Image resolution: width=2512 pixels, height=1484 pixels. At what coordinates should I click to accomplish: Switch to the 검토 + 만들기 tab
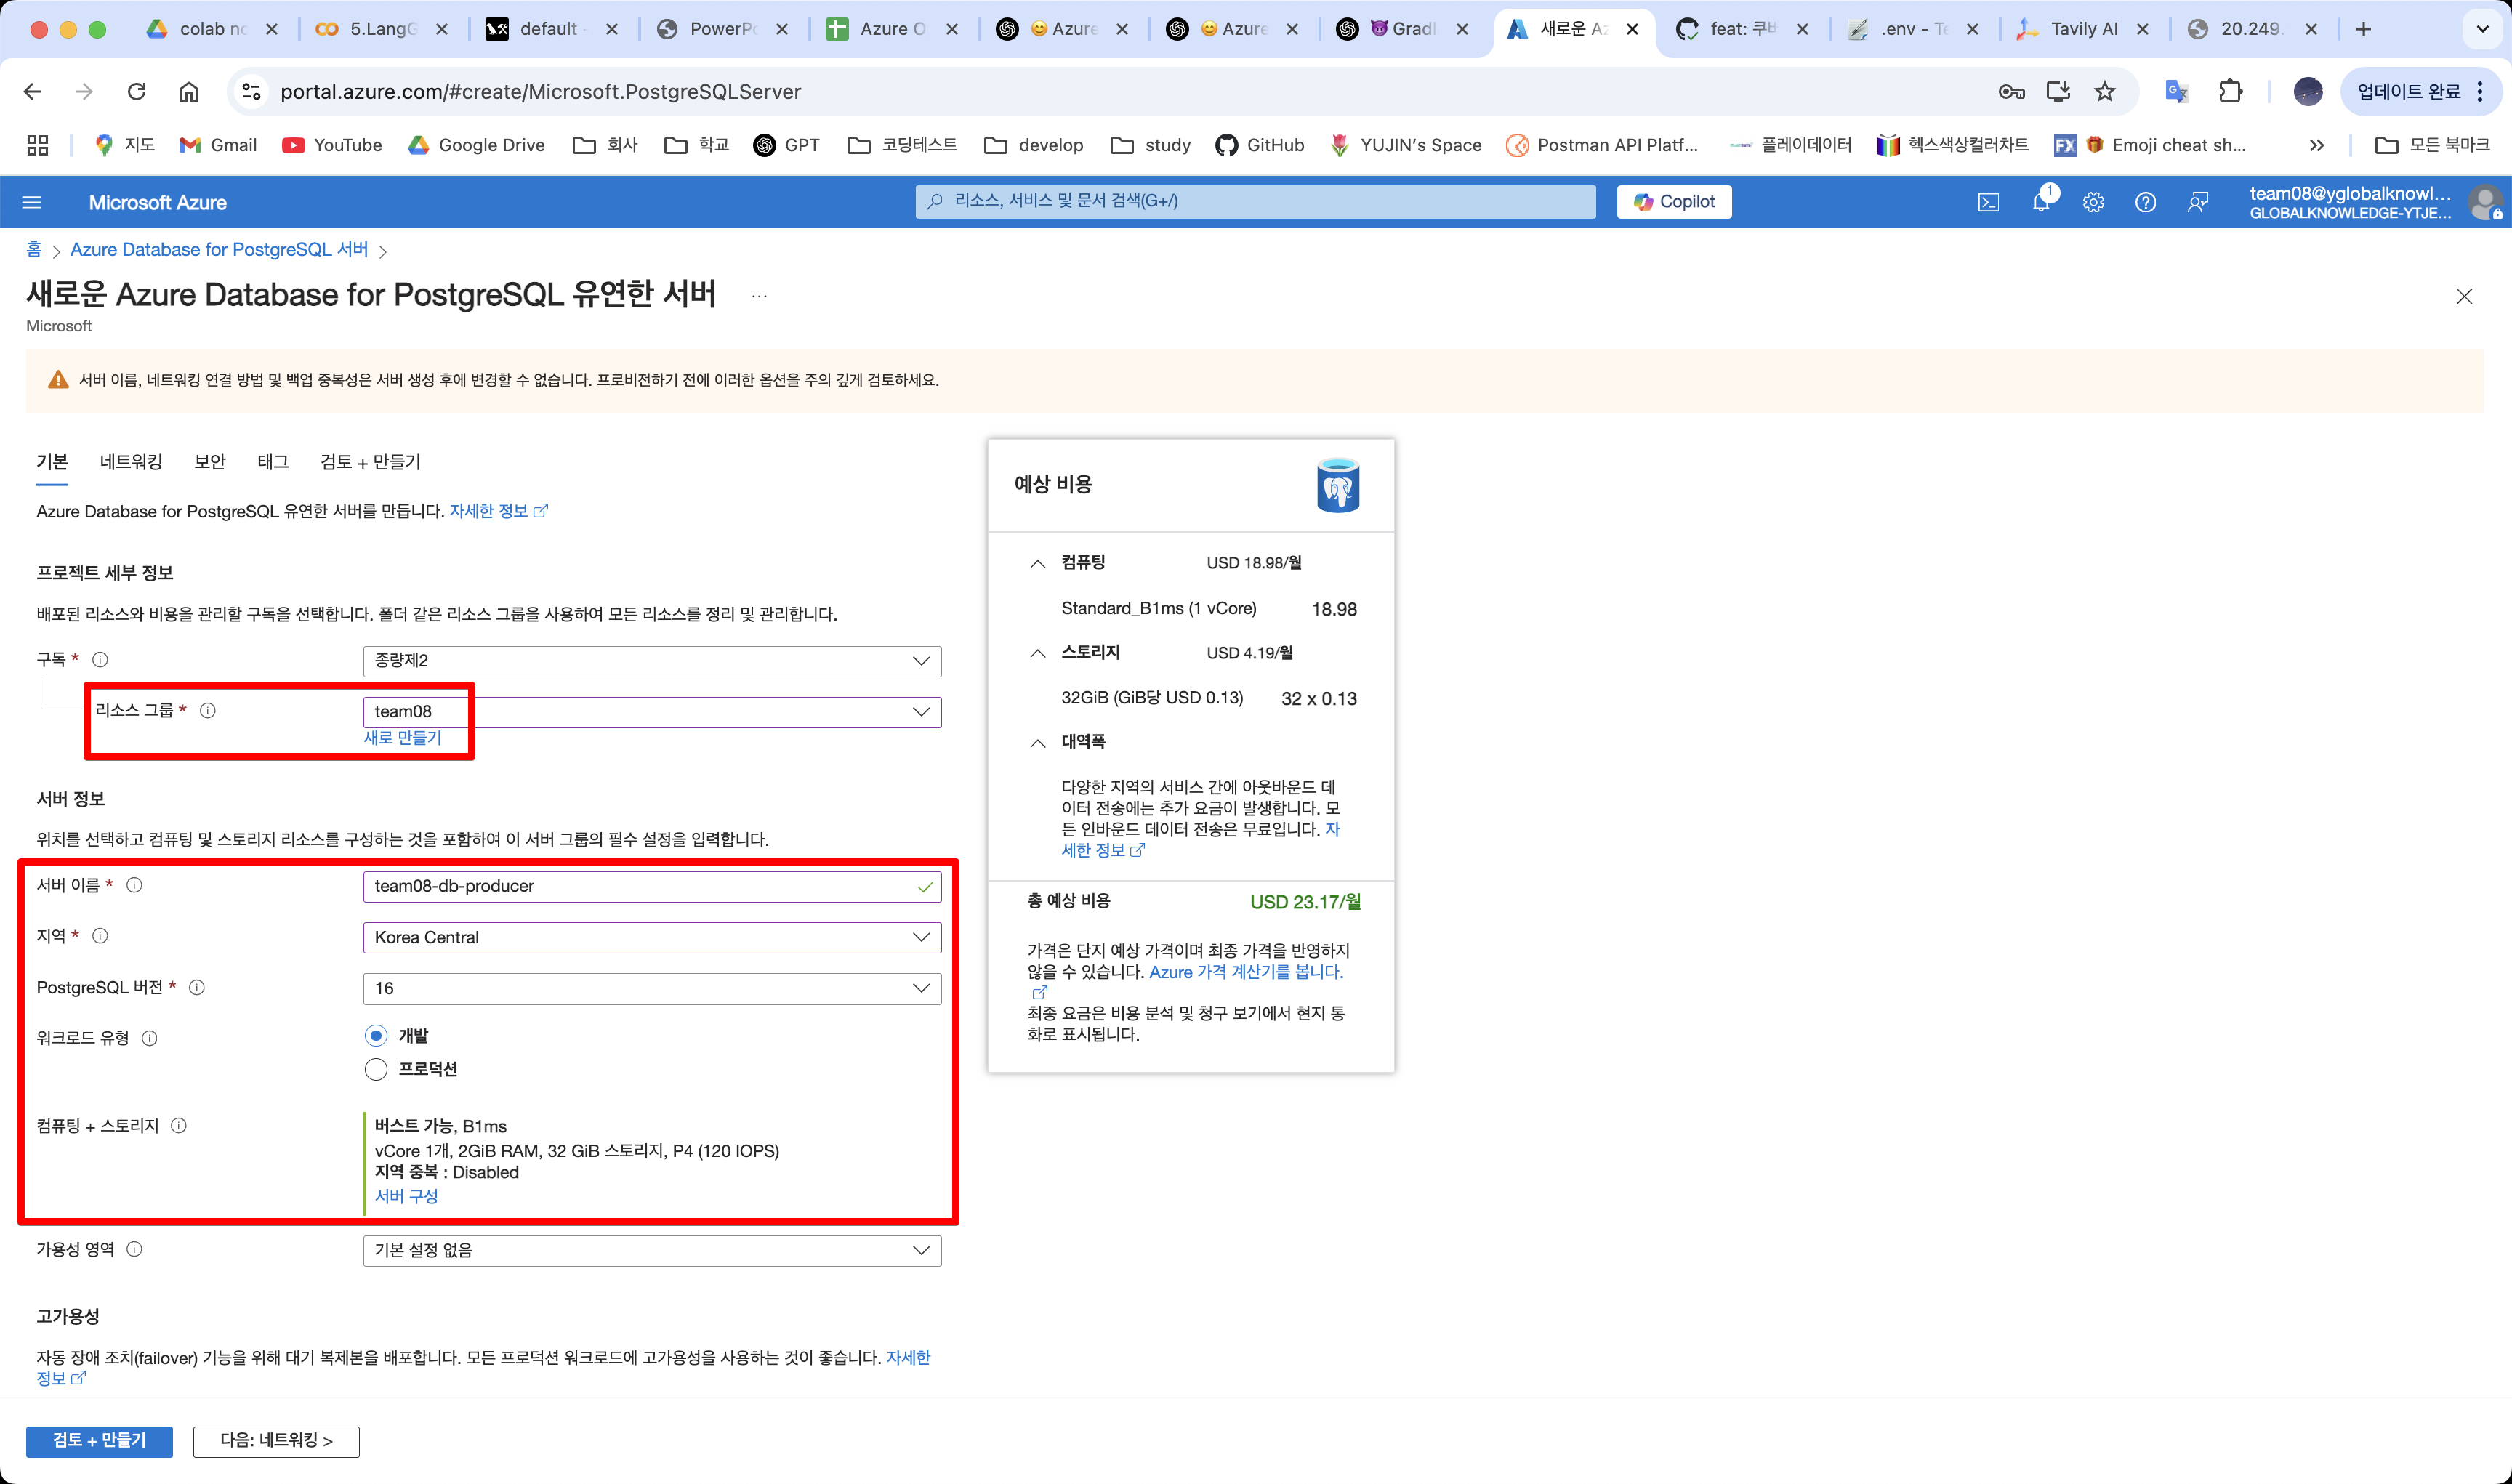[x=370, y=462]
